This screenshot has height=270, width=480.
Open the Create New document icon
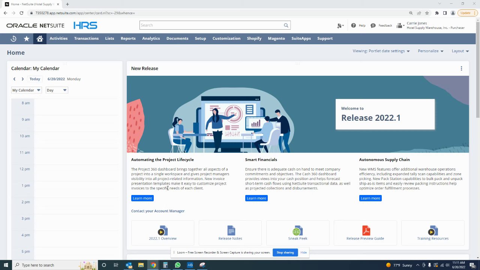[340, 25]
